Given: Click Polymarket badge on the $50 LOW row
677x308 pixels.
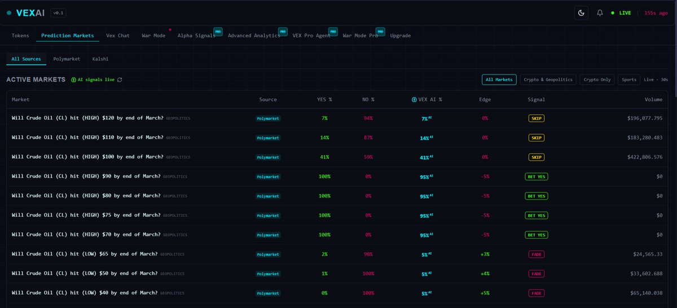Looking at the screenshot, I should (x=268, y=274).
